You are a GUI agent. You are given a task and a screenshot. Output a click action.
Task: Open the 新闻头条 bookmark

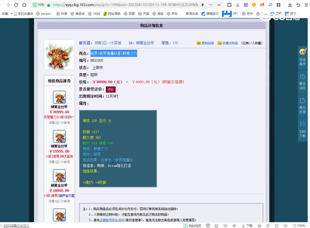click(192, 14)
